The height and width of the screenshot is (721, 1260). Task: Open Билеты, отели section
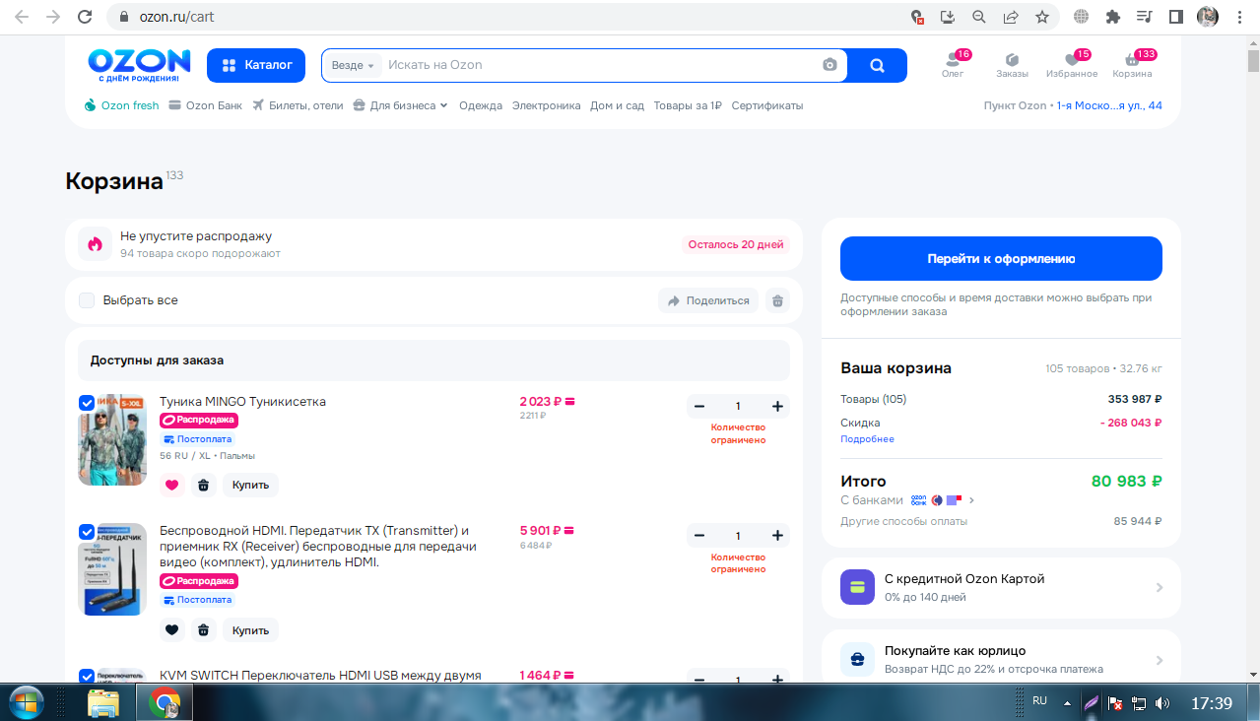click(x=298, y=105)
